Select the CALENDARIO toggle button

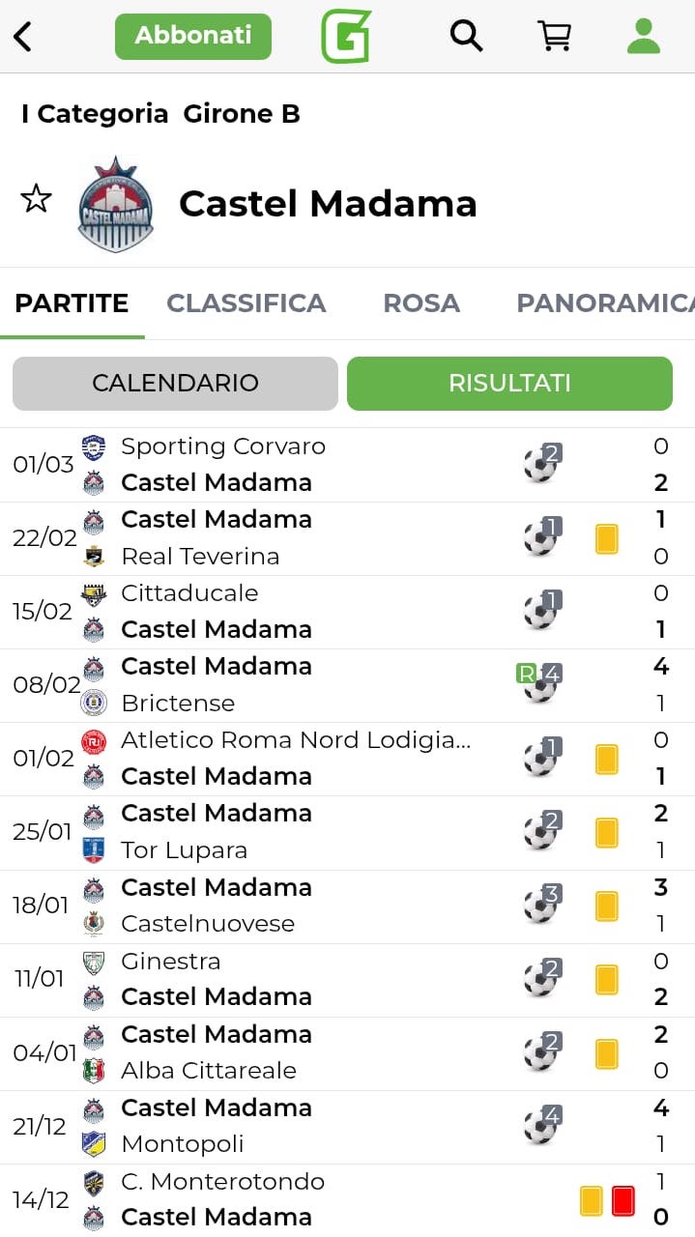point(175,383)
